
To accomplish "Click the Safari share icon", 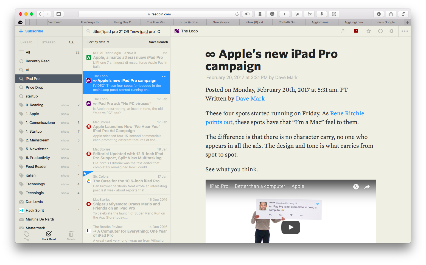I will point(391,14).
